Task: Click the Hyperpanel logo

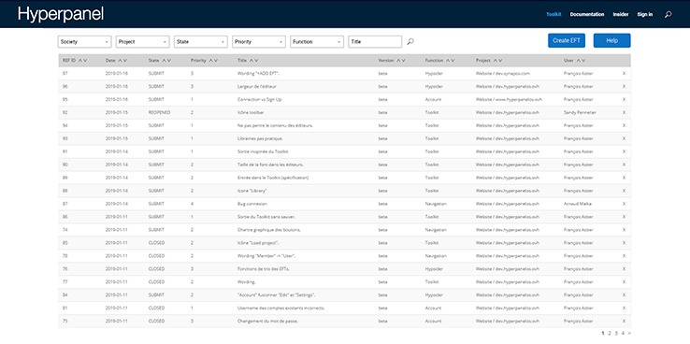Action: pyautogui.click(x=61, y=14)
